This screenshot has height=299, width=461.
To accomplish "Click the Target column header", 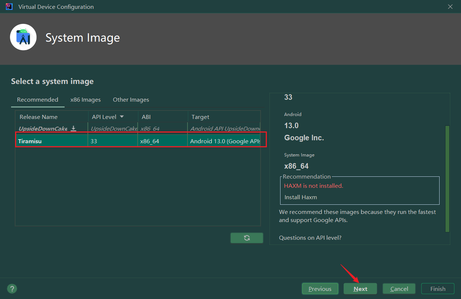I will pyautogui.click(x=224, y=117).
